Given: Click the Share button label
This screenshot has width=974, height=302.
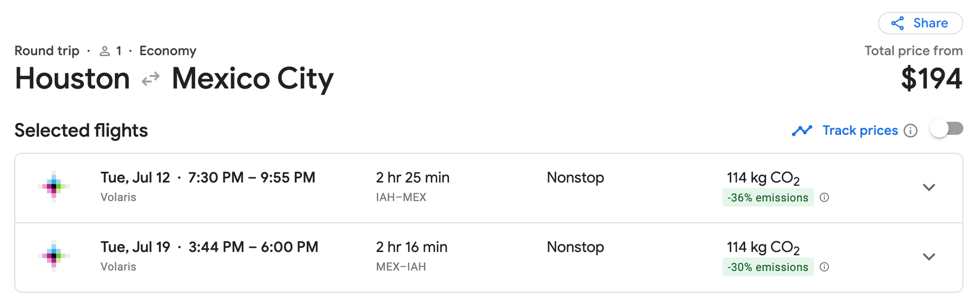Looking at the screenshot, I should tap(930, 23).
